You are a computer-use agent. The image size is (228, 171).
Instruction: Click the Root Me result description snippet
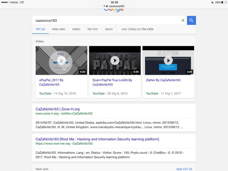[110, 155]
